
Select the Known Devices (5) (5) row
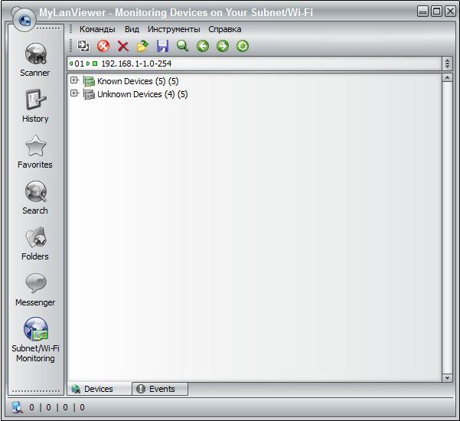click(x=138, y=81)
